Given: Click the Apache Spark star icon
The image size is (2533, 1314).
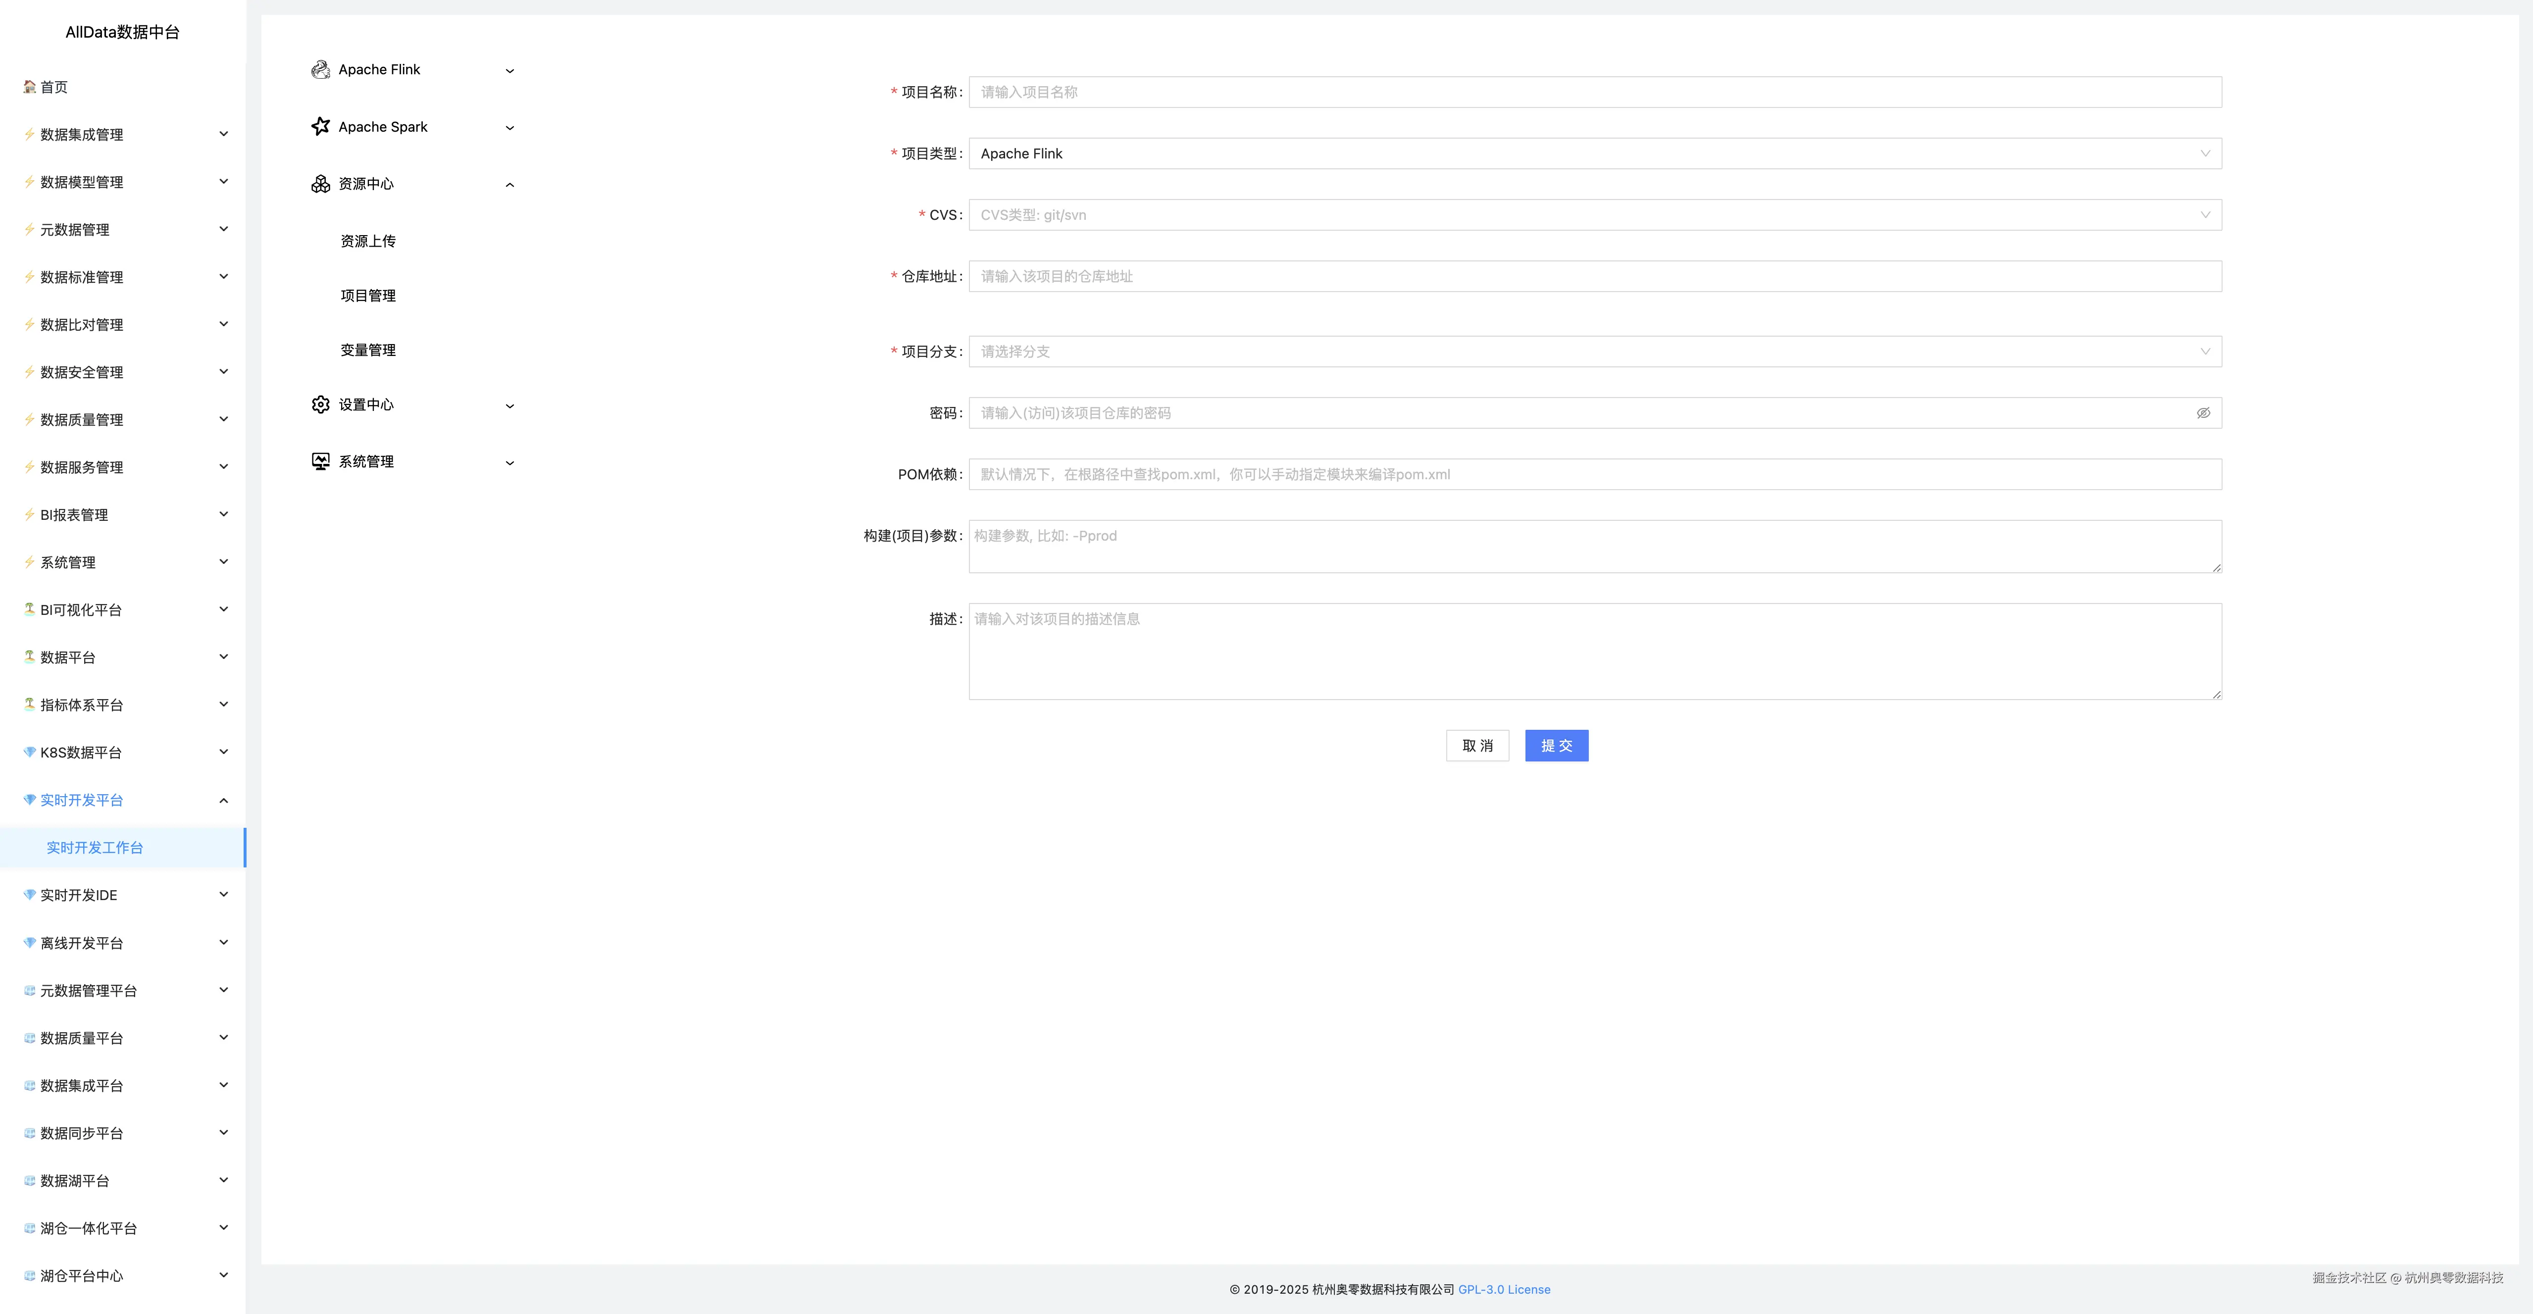Looking at the screenshot, I should tap(320, 127).
